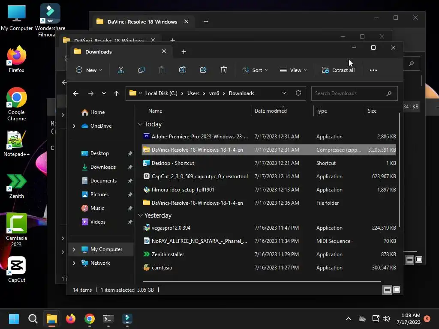Sort by the Name column header
This screenshot has height=329, width=439.
pos(155,111)
